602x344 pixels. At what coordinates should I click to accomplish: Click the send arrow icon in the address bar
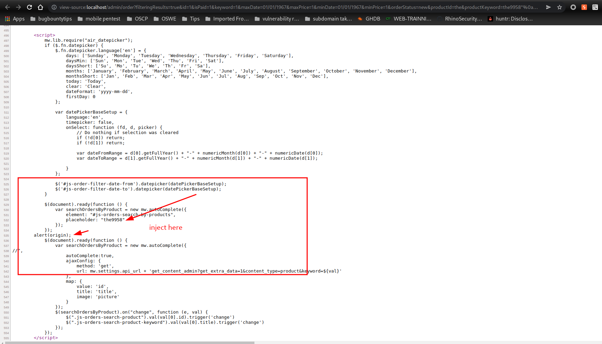(x=548, y=7)
